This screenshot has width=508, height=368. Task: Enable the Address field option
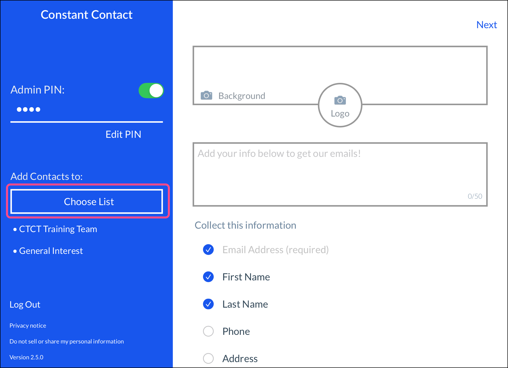[x=208, y=358]
